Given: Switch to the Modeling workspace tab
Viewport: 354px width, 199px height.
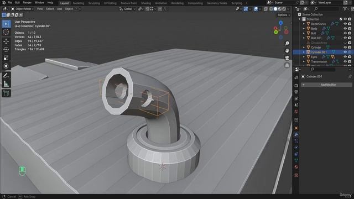Looking at the screenshot, I should pyautogui.click(x=79, y=3).
